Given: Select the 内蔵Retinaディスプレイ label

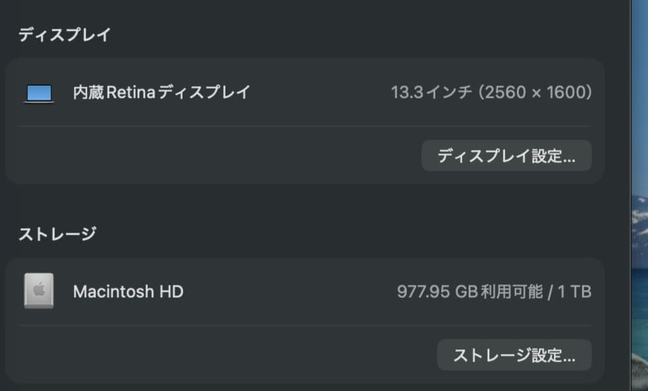Looking at the screenshot, I should 162,92.
